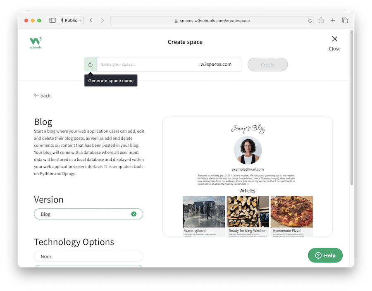
Task: Click the Water splash article thumbnail
Action: (x=204, y=212)
